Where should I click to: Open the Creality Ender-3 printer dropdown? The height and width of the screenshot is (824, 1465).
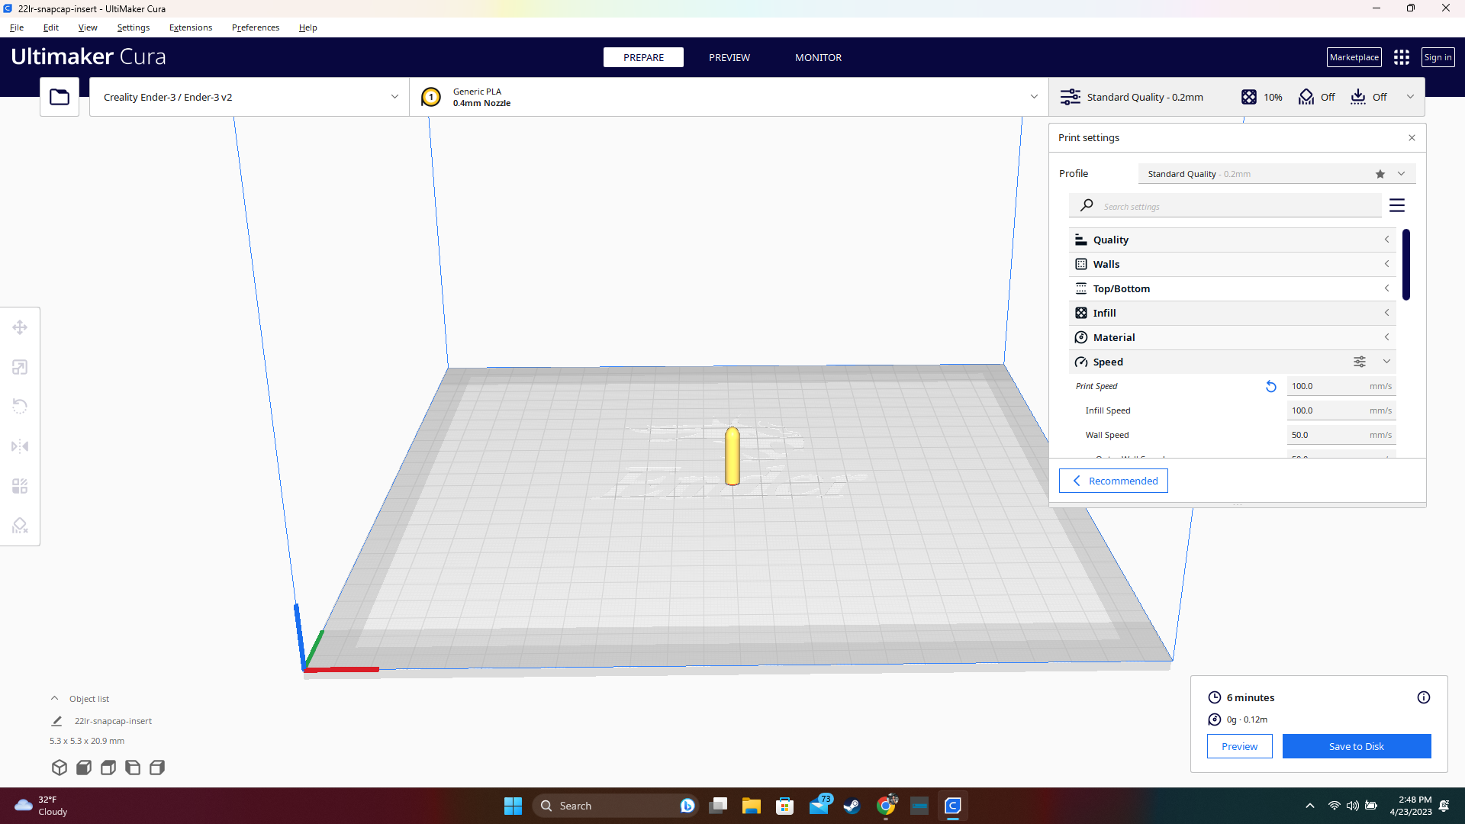coord(250,97)
